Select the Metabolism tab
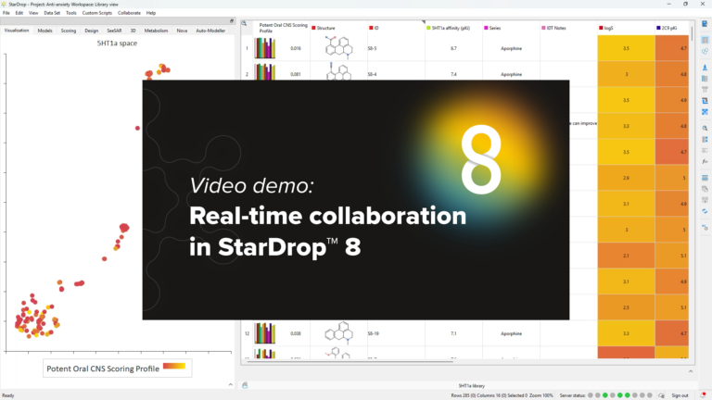The image size is (712, 400). (156, 31)
